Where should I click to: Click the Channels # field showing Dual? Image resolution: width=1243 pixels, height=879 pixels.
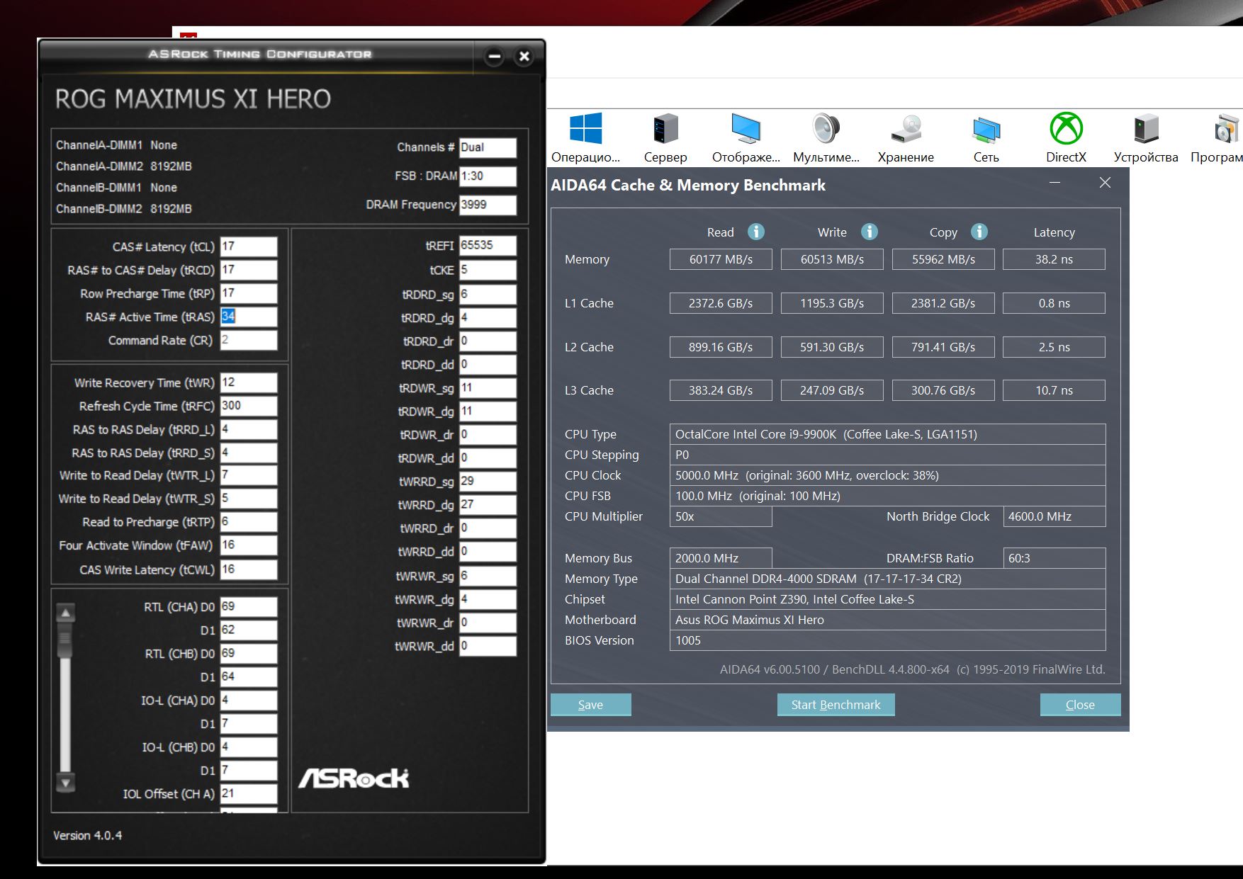pyautogui.click(x=488, y=147)
